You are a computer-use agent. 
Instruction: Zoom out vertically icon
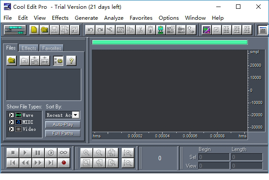pos(128,162)
